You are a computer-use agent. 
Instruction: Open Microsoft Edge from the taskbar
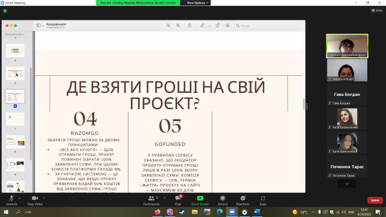[220, 212]
